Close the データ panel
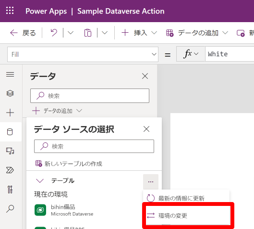The image size is (254, 229). click(145, 76)
